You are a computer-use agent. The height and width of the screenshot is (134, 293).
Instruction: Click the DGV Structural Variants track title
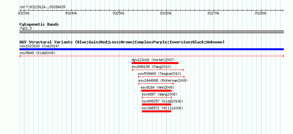click(x=122, y=42)
